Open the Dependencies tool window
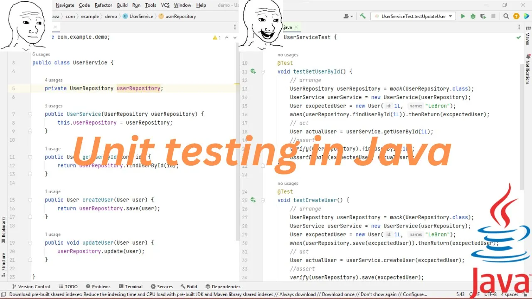The height and width of the screenshot is (299, 532). click(x=223, y=287)
